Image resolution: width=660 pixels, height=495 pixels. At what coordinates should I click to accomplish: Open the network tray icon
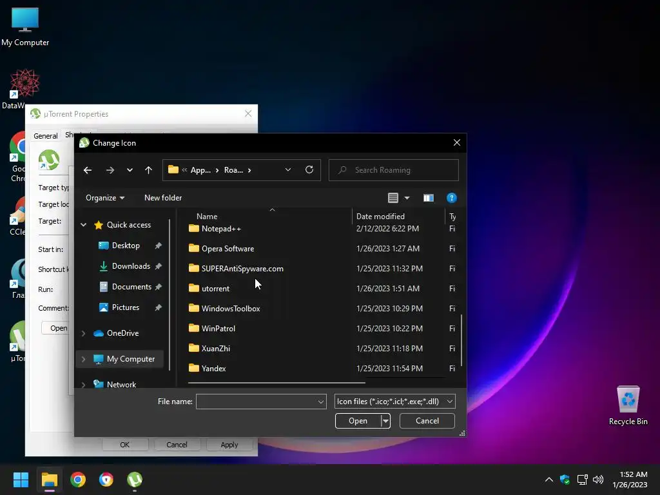[x=582, y=480]
